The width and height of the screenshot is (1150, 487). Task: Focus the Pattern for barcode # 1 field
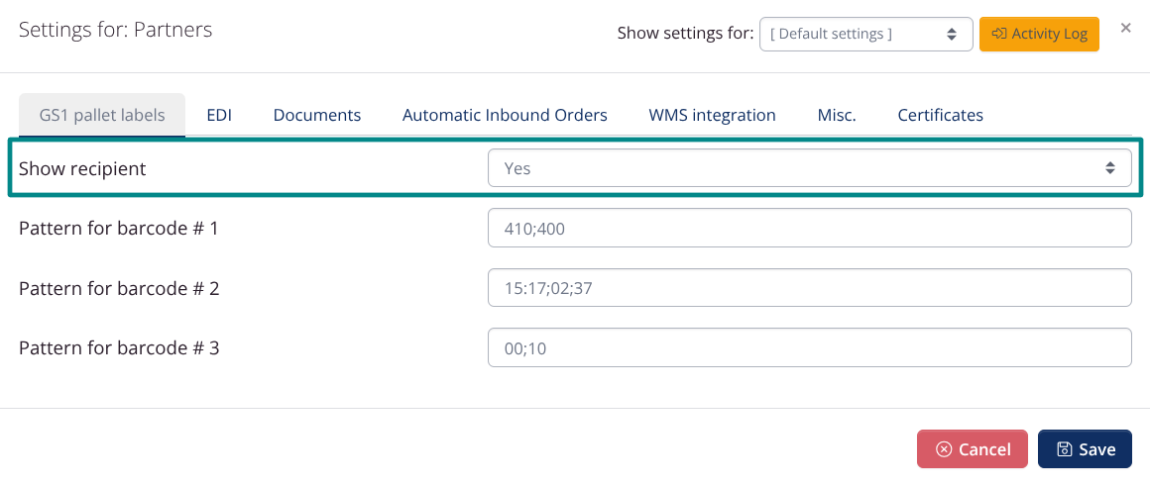[x=809, y=229]
